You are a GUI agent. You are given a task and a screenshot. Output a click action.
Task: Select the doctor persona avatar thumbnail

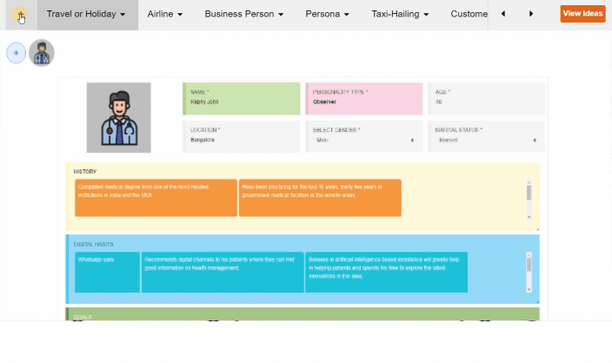coord(41,53)
